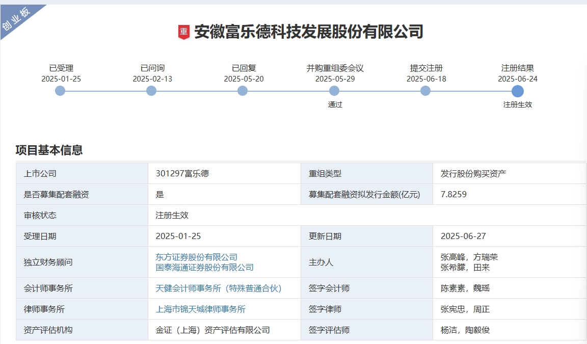Open the 东方证券股份有限公司 link
The image size is (587, 344).
pos(197,257)
